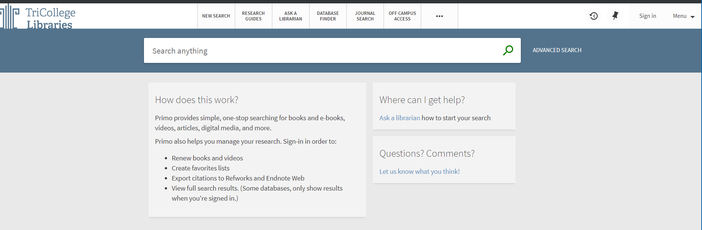The image size is (702, 230).
Task: Click the 'Where can I get help?' heading
Action: (422, 100)
